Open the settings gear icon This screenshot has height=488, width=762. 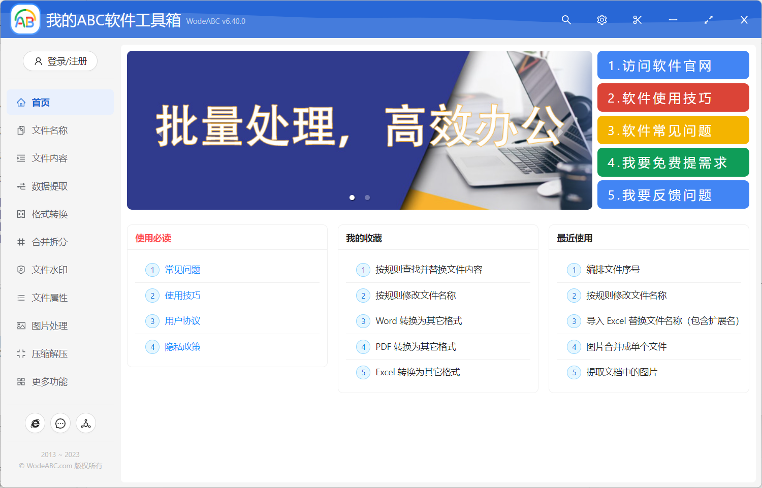(601, 20)
